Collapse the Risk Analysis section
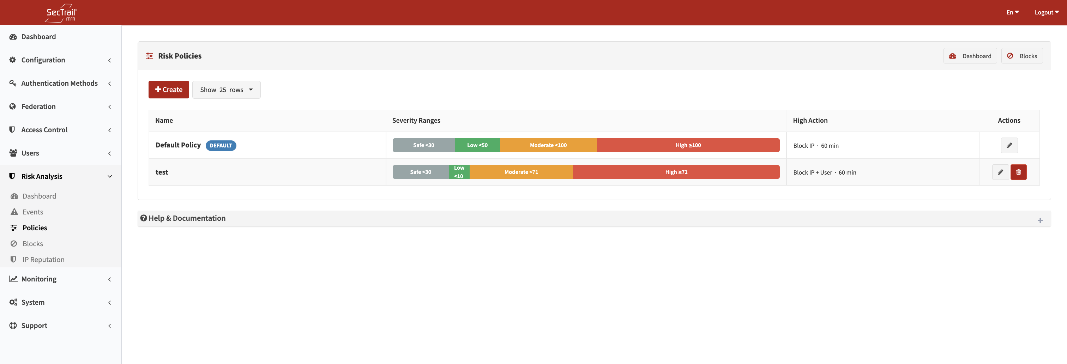The height and width of the screenshot is (364, 1067). click(109, 176)
